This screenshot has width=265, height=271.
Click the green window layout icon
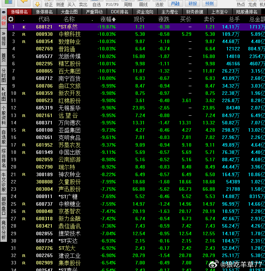click(x=8, y=2)
